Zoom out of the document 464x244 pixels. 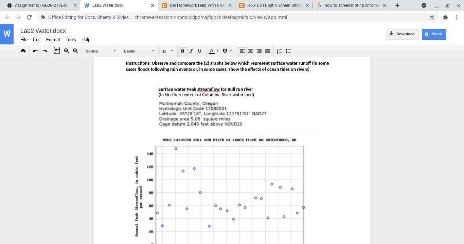coord(75,51)
